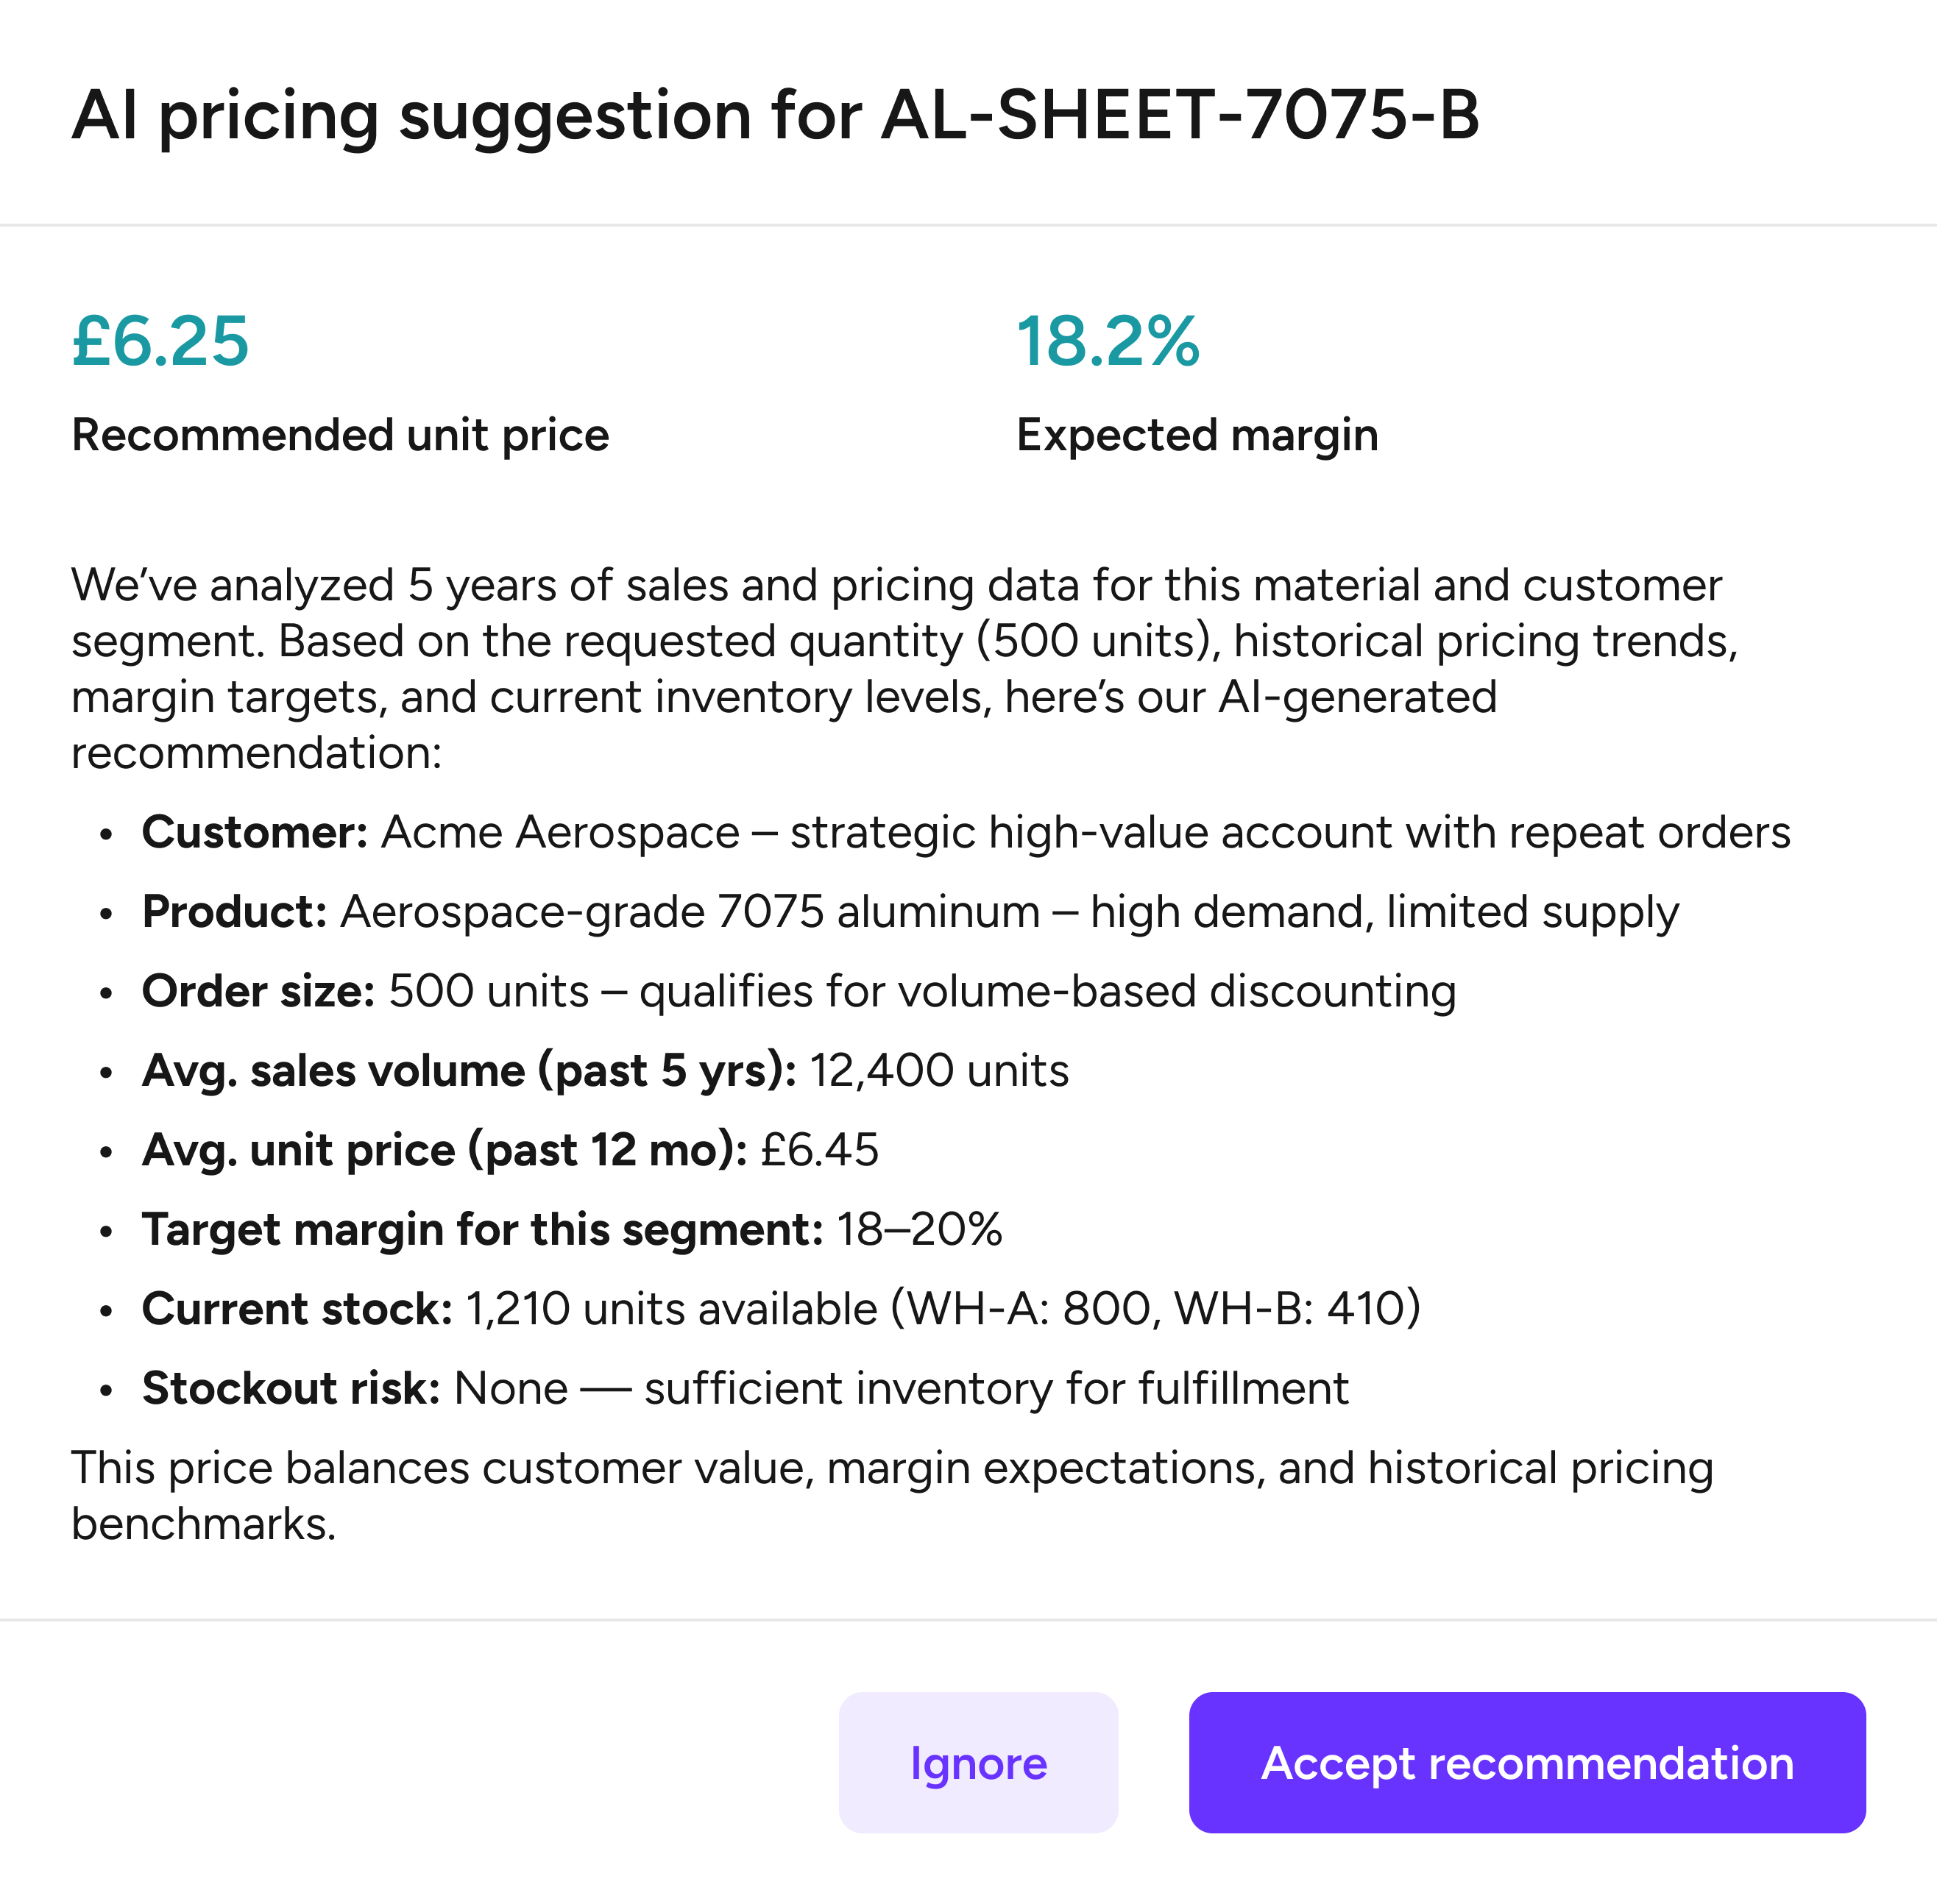
Task: Click the dialog title for AL-SHEET-7075-B
Action: point(776,115)
